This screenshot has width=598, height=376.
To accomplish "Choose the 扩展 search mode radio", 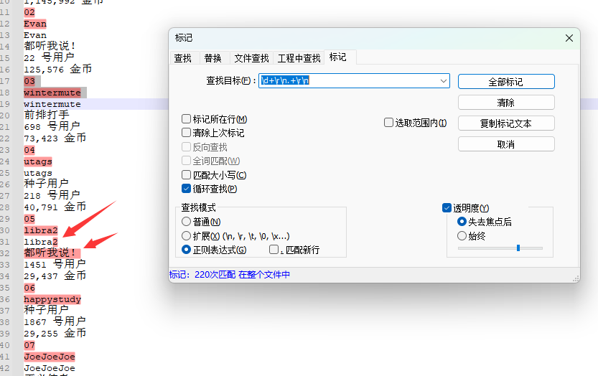I will [187, 235].
